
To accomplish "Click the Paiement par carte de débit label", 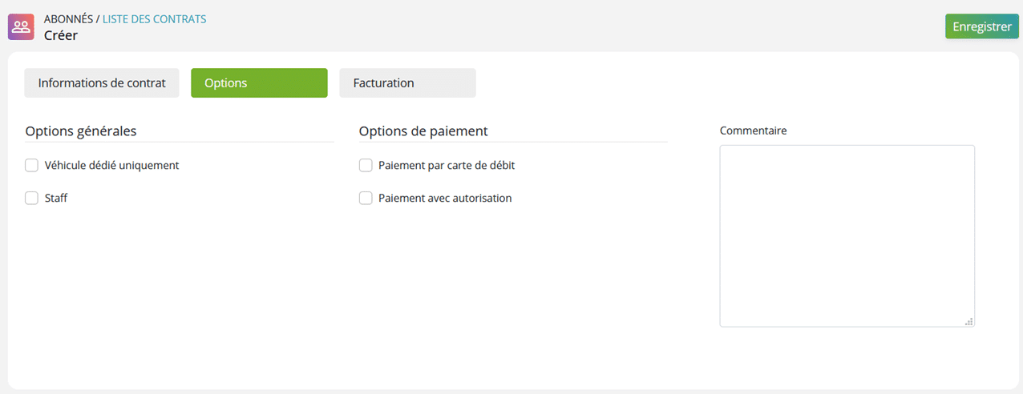I will pos(447,165).
